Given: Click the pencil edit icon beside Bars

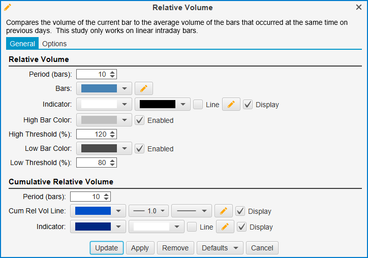Looking at the screenshot, I should pyautogui.click(x=143, y=89).
